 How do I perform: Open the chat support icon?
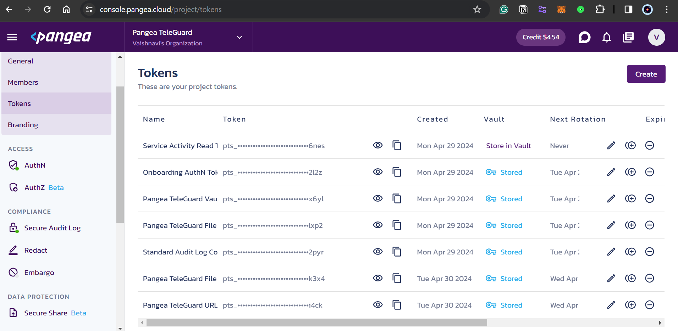(x=584, y=37)
